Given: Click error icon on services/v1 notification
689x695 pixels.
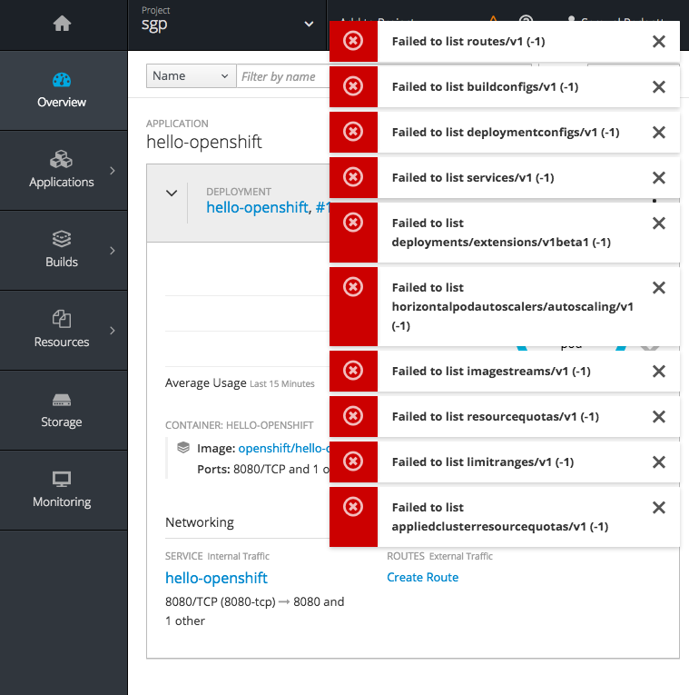Looking at the screenshot, I should 353,177.
